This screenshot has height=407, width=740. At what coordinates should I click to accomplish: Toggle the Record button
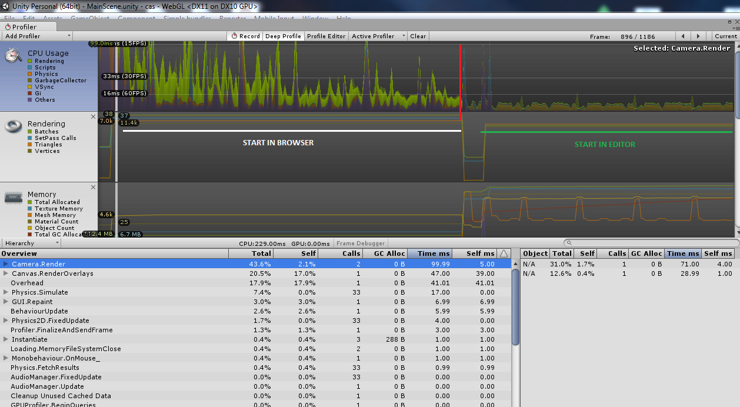(x=245, y=36)
